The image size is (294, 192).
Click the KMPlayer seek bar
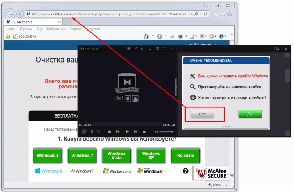coord(127,125)
